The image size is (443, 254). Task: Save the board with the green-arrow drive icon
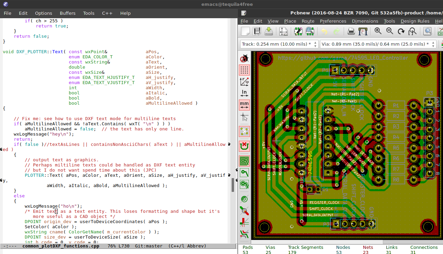coord(268,32)
